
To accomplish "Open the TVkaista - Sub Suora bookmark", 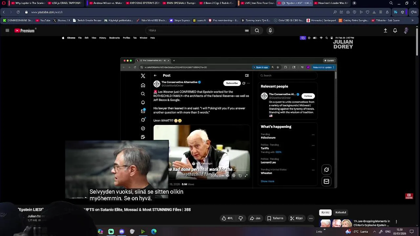I will click(x=386, y=20).
